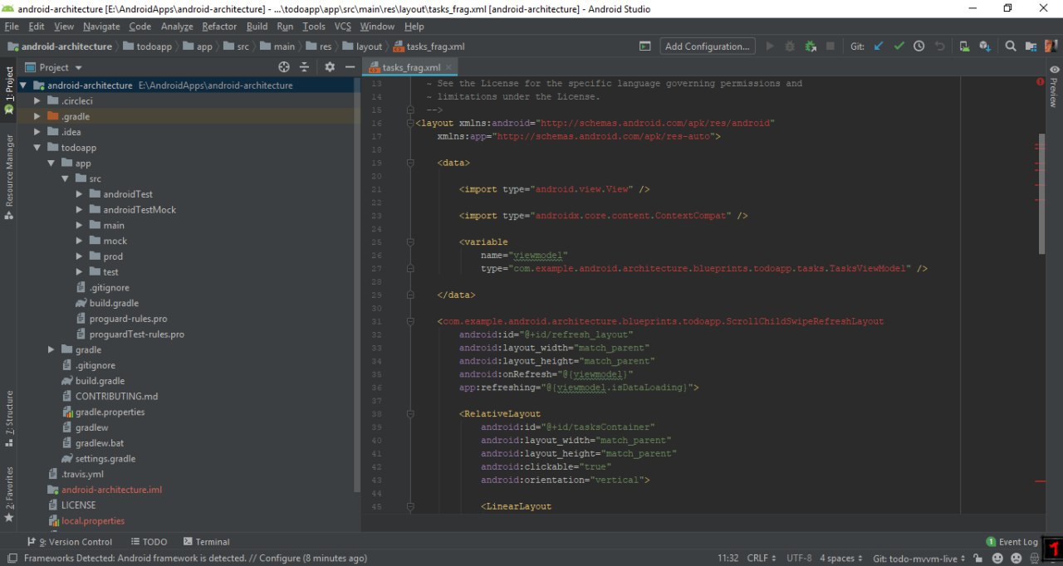This screenshot has width=1063, height=566.
Task: Open the Event Log
Action: [1012, 542]
